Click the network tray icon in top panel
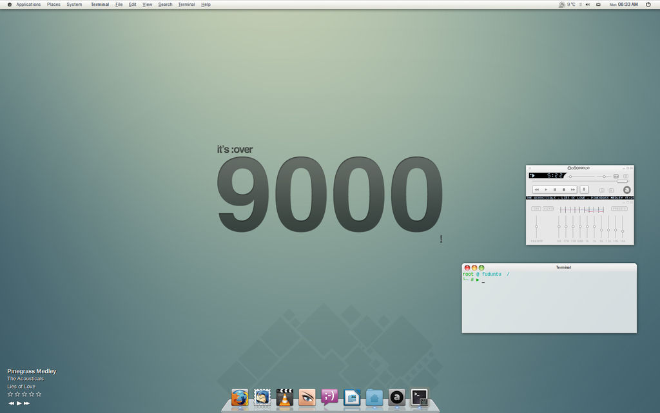Viewport: 660px width, 413px height. [598, 5]
